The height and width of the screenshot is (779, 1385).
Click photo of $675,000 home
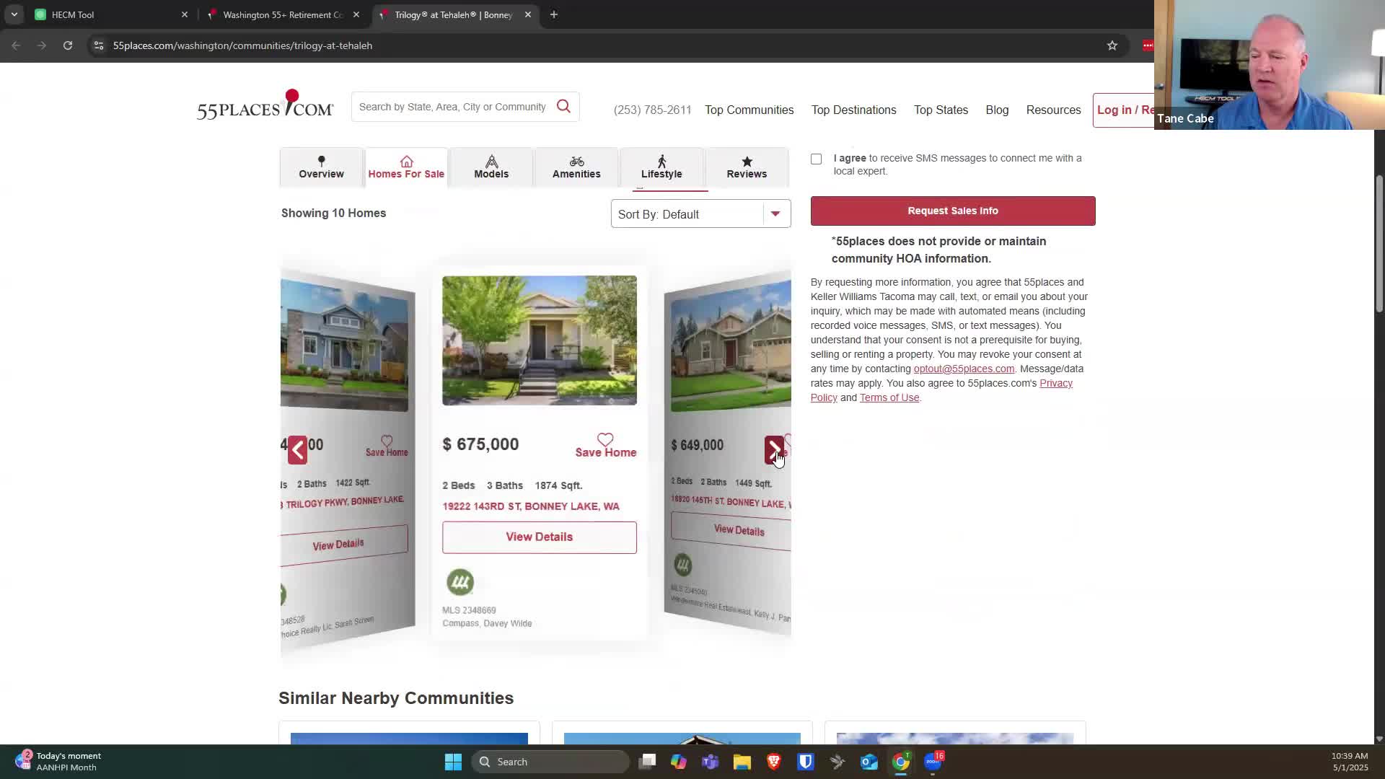(540, 340)
